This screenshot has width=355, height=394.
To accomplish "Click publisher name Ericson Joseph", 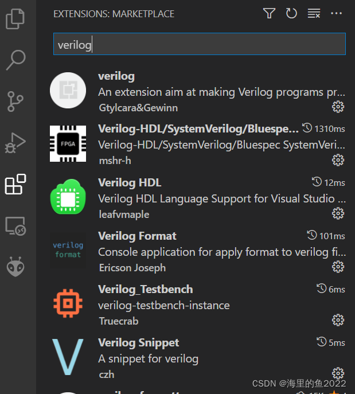I will 132,268.
